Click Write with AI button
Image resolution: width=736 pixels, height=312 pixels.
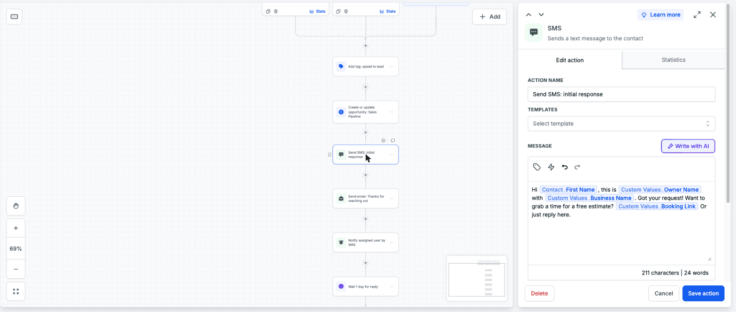(688, 146)
